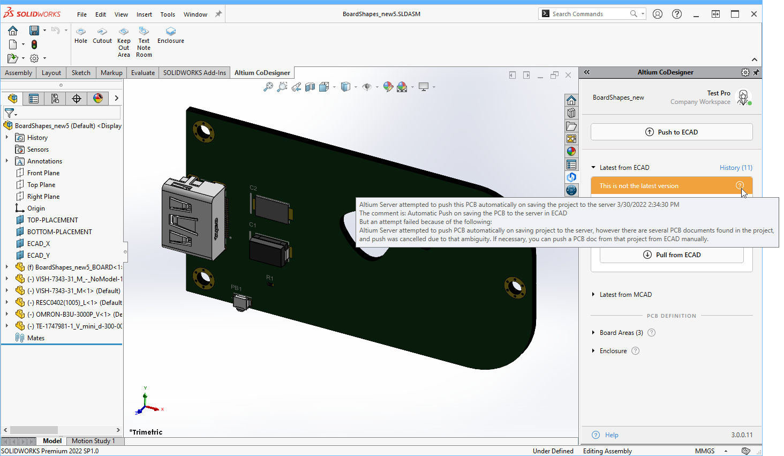This screenshot has height=456, width=784.
Task: Expand the Board Areas section
Action: 593,333
